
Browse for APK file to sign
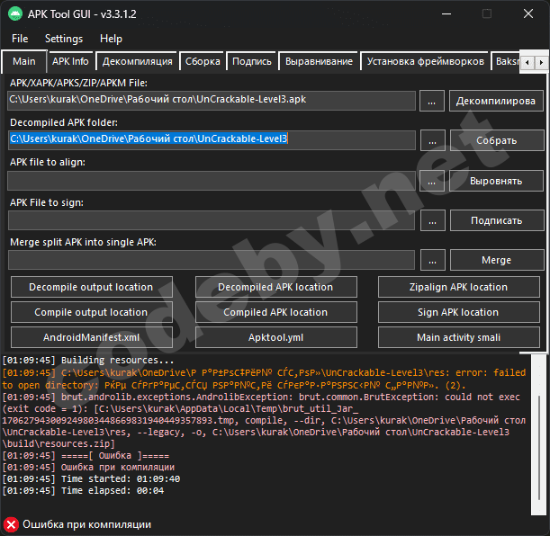432,219
